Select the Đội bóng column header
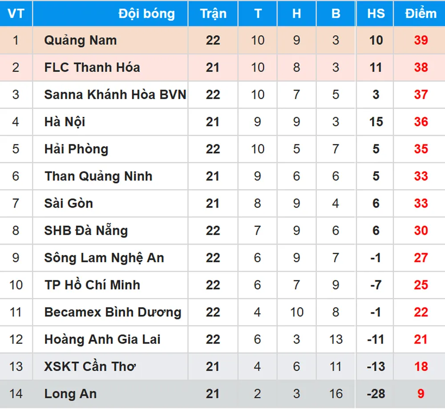Screen dimensions: 445x409 [x=146, y=14]
